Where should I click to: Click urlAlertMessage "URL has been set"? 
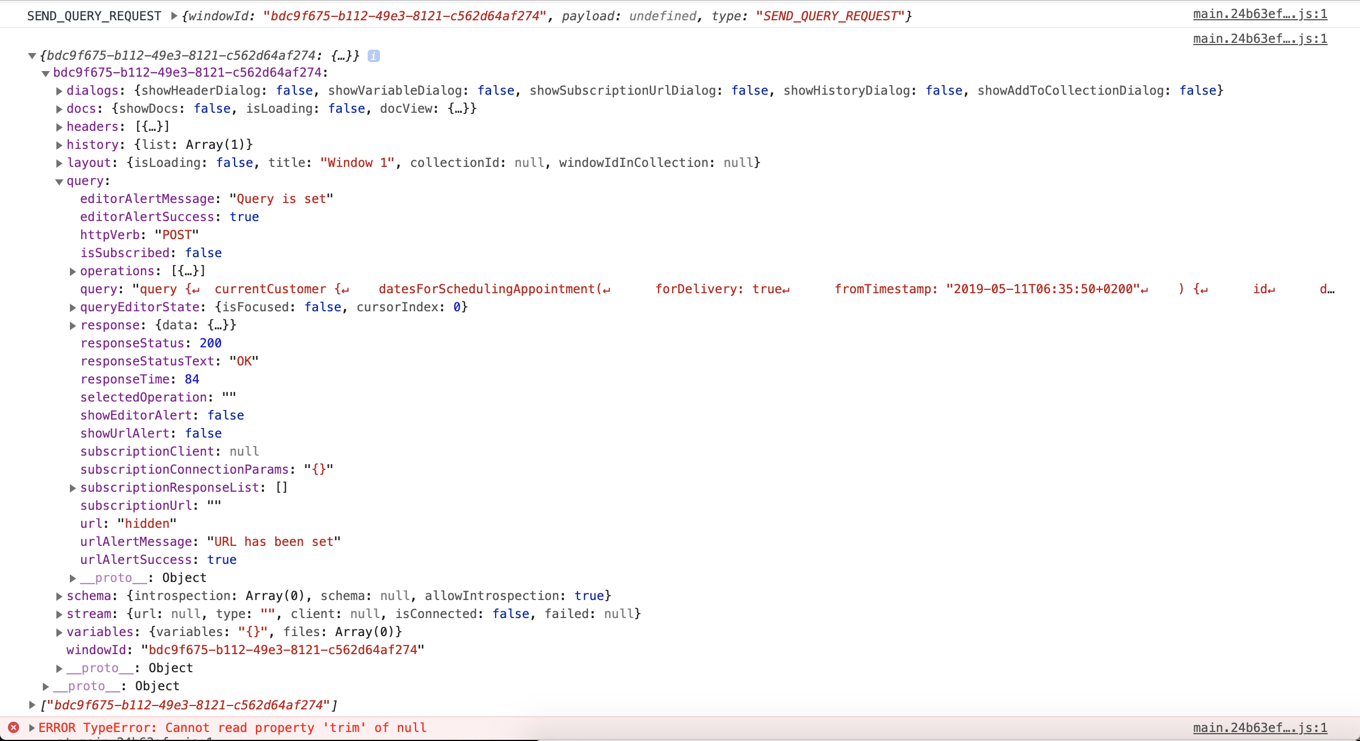pos(274,541)
